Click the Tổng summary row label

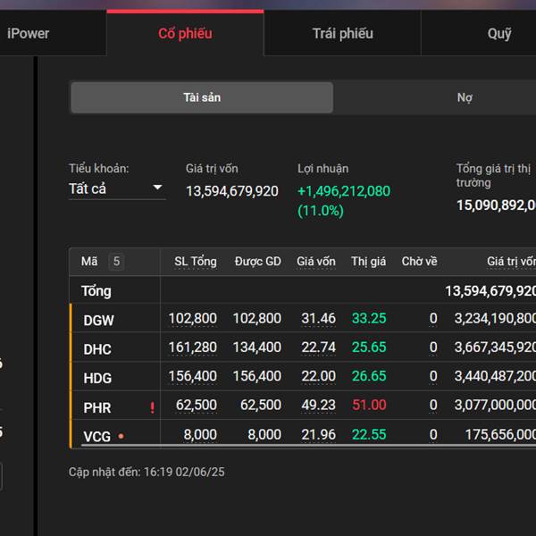96,291
